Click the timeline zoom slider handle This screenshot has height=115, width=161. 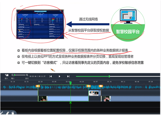pos(15,75)
